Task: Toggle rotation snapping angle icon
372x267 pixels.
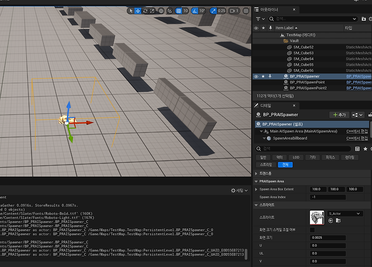Action: coord(194,11)
